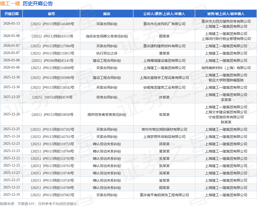Viewport: 257px width, 206px height.
Task: Click the 历史开庭公告 heading
Action: click(x=38, y=4)
